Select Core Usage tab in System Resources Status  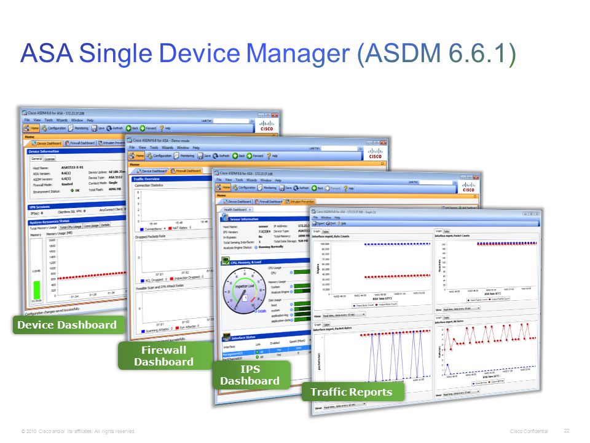click(x=91, y=226)
